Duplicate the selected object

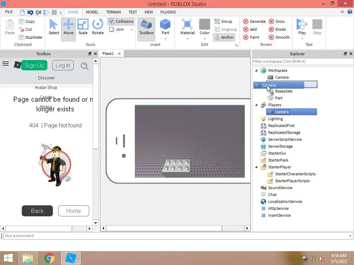[x=30, y=37]
